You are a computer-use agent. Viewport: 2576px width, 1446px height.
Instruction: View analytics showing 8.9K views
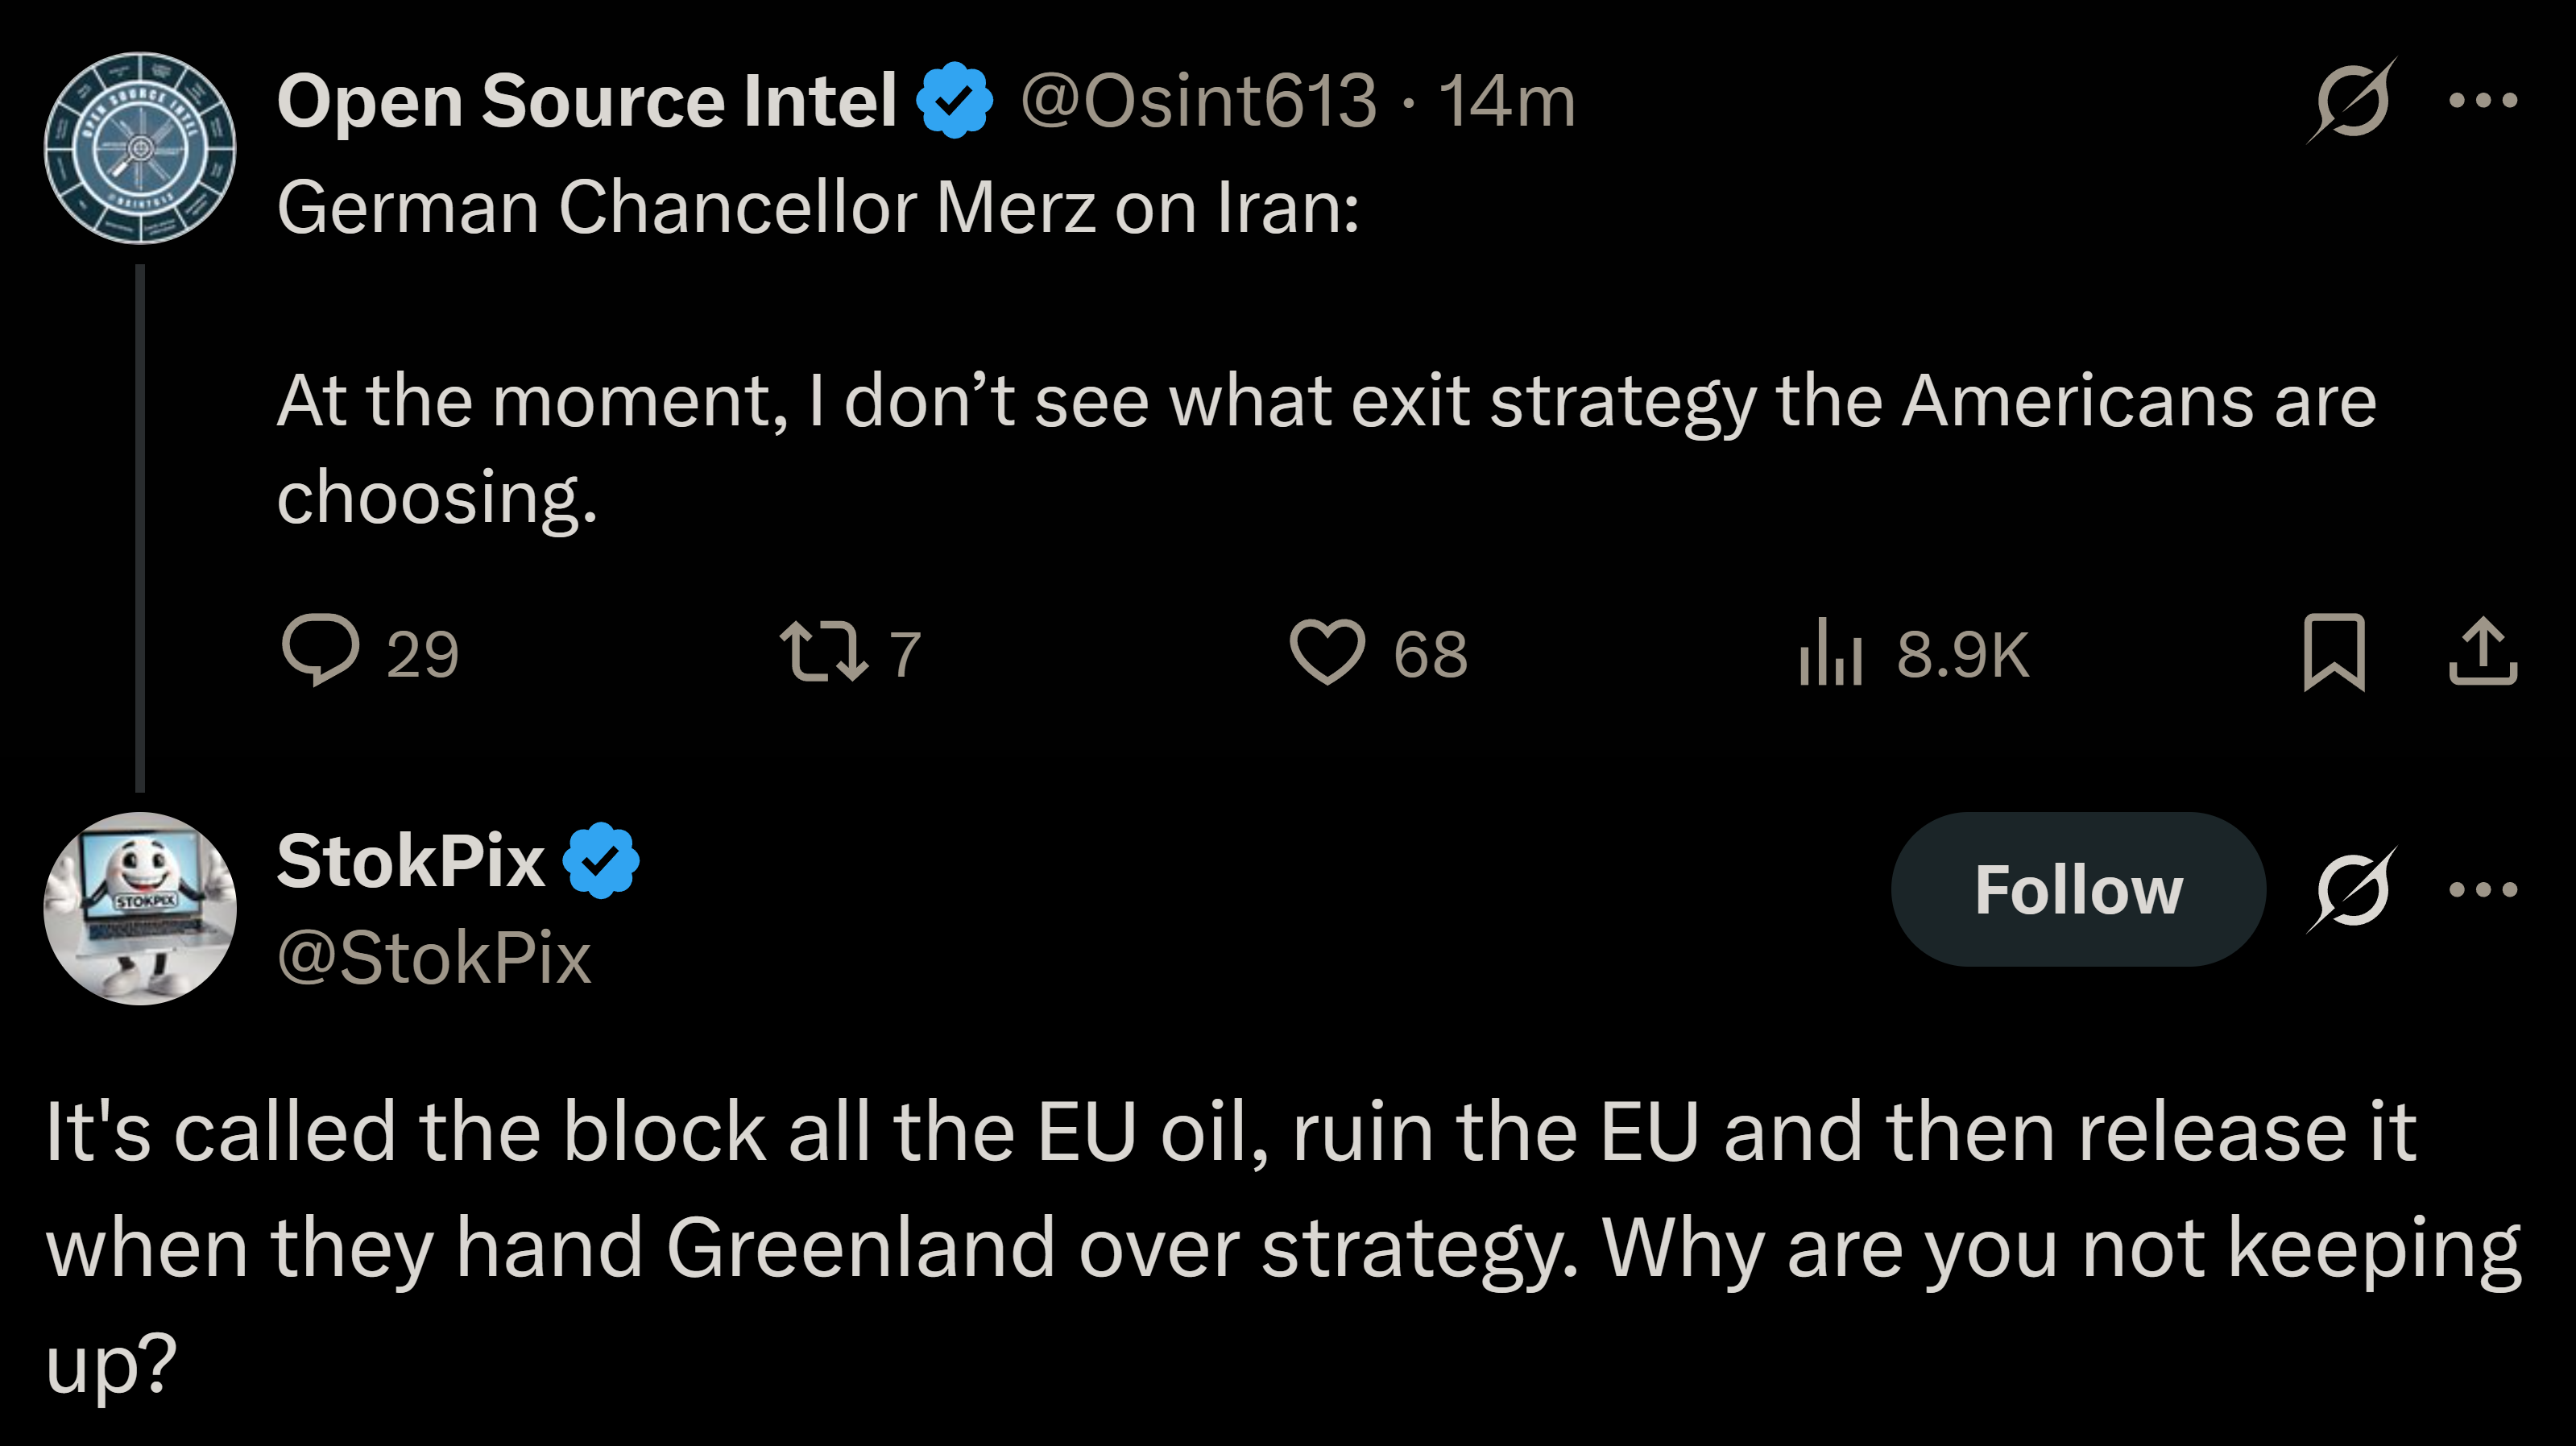coord(1829,651)
